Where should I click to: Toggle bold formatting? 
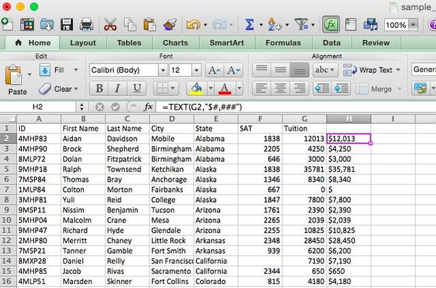[99, 89]
